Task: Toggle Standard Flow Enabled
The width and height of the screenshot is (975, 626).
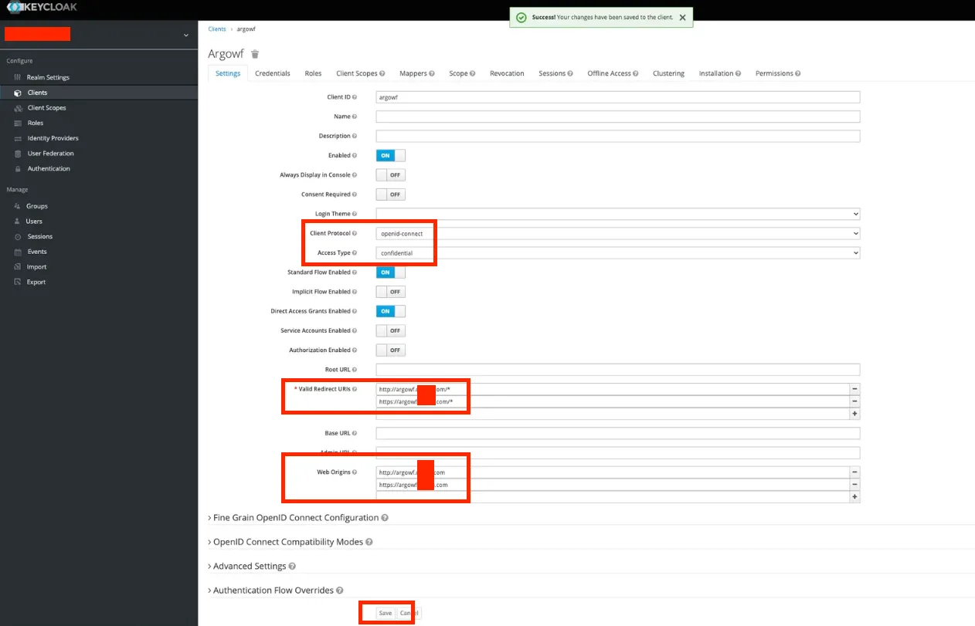Action: [390, 272]
